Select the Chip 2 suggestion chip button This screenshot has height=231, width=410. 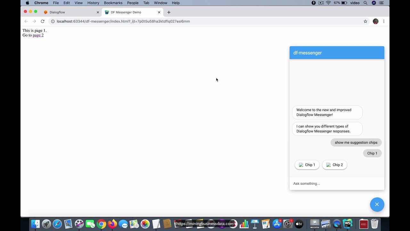coord(334,165)
